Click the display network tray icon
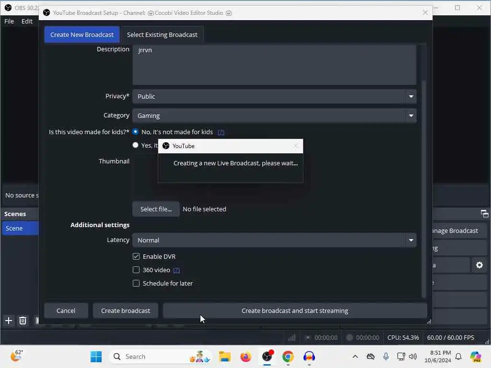 [401, 356]
